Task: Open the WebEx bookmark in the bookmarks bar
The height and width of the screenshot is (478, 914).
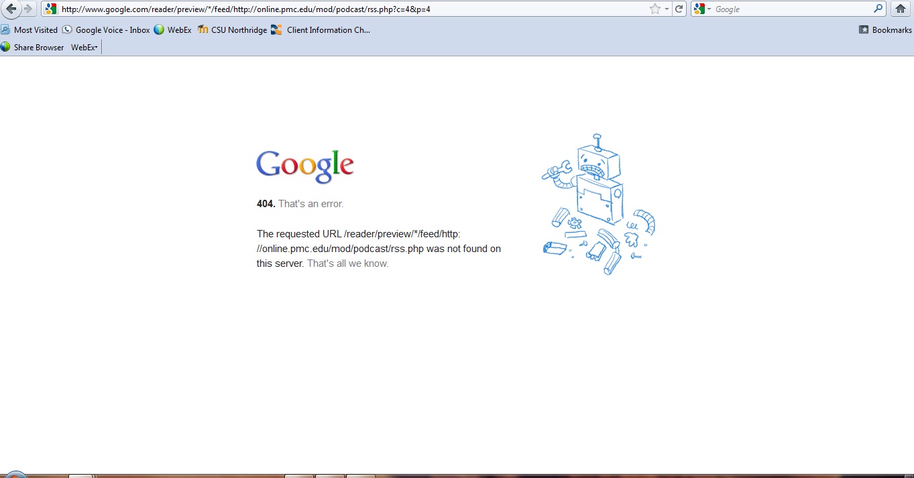Action: coord(172,30)
